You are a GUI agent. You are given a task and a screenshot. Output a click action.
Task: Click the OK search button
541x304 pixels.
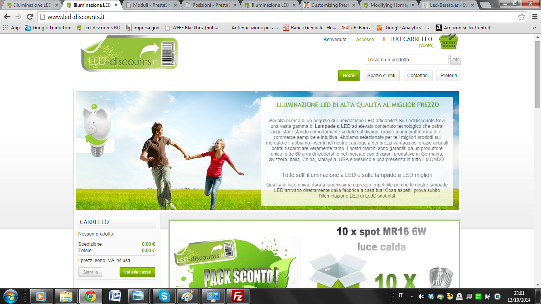[455, 60]
